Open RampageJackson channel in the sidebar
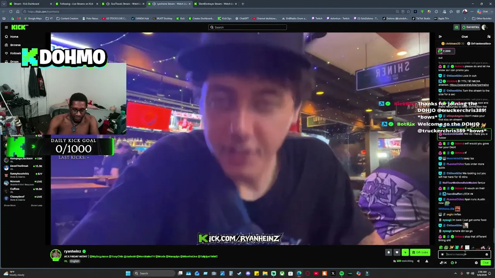The image size is (495, 278). [x=23, y=160]
